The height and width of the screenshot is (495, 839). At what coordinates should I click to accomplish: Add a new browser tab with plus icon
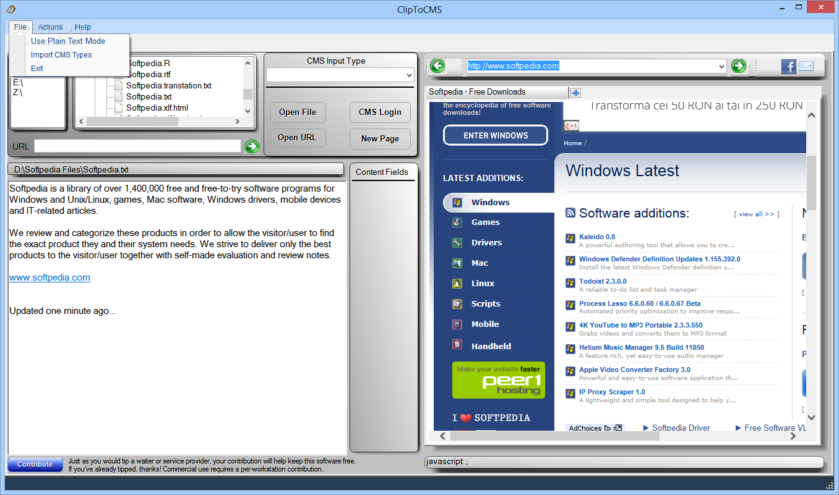tap(575, 93)
